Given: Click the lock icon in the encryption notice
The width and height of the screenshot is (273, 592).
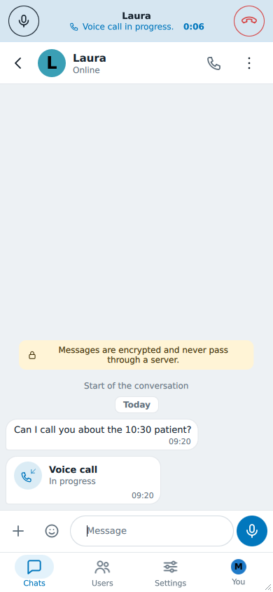Looking at the screenshot, I should click(x=32, y=356).
